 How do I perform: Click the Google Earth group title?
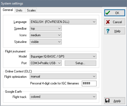(13, 92)
